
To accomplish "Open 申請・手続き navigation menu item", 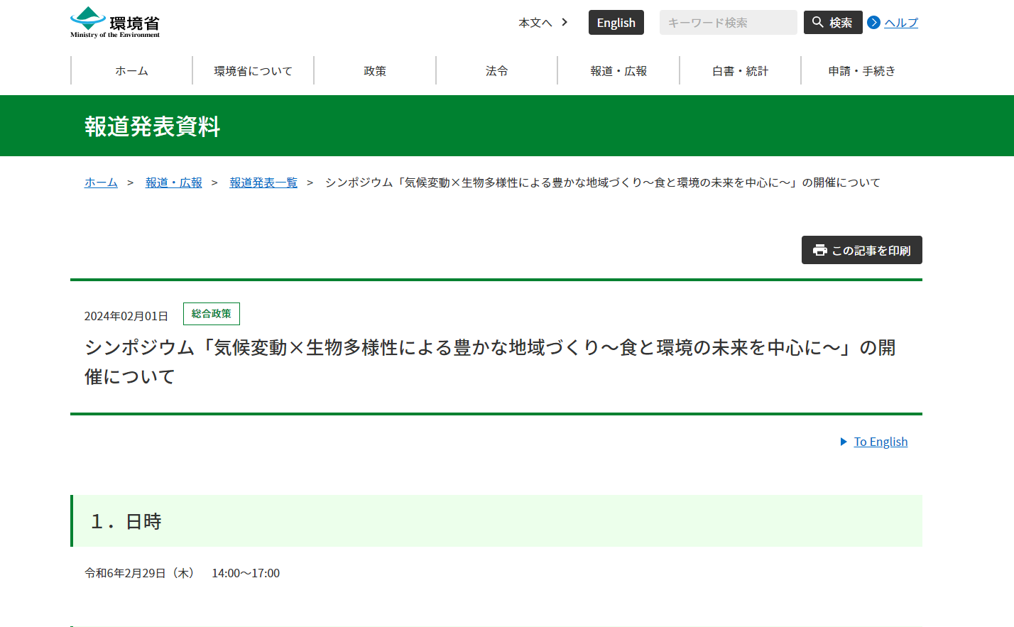I will pyautogui.click(x=861, y=71).
